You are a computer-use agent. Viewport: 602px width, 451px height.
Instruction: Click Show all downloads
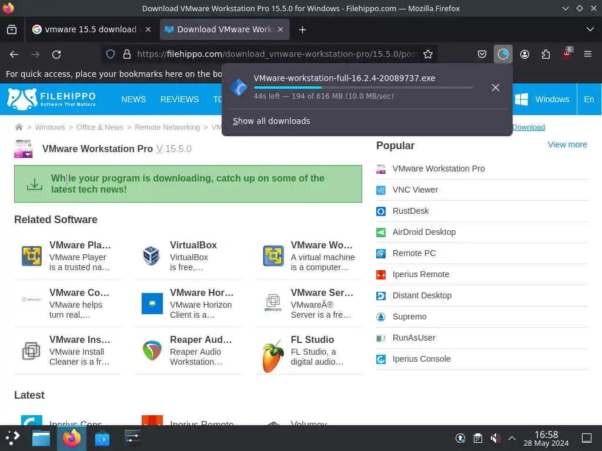coord(272,121)
